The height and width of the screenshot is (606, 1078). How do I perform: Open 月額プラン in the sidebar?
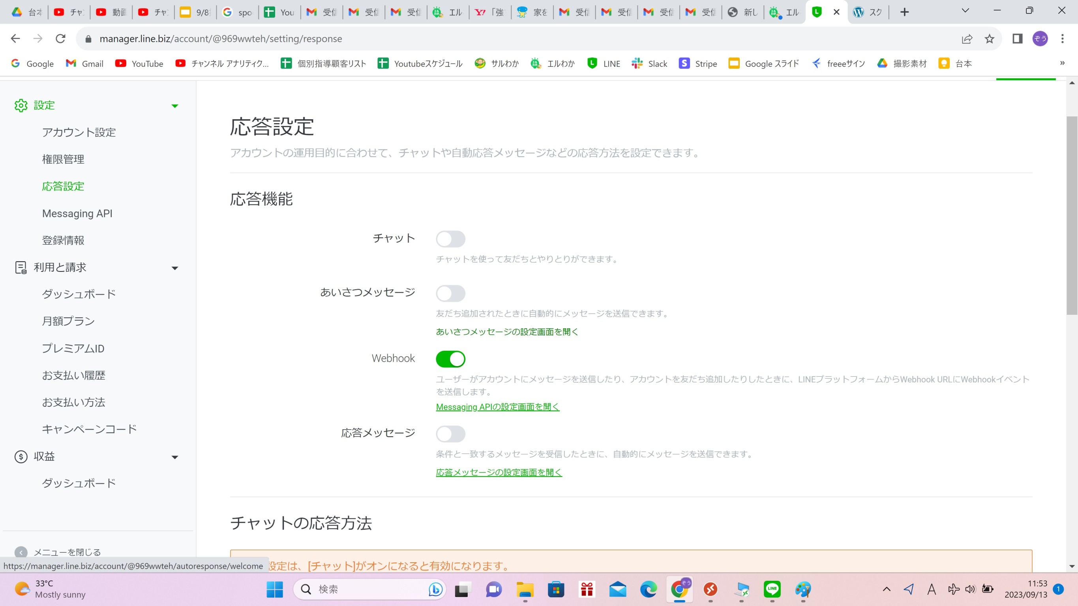pos(68,321)
